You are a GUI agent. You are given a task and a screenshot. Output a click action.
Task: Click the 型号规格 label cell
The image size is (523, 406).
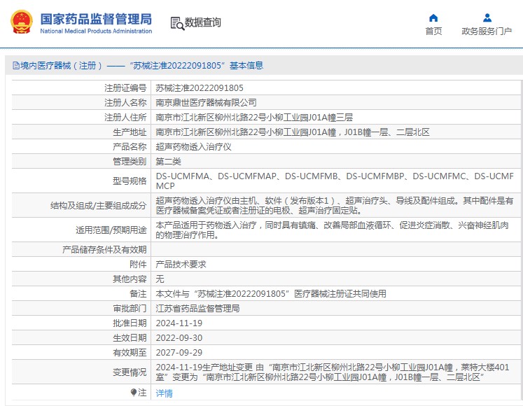(x=81, y=181)
